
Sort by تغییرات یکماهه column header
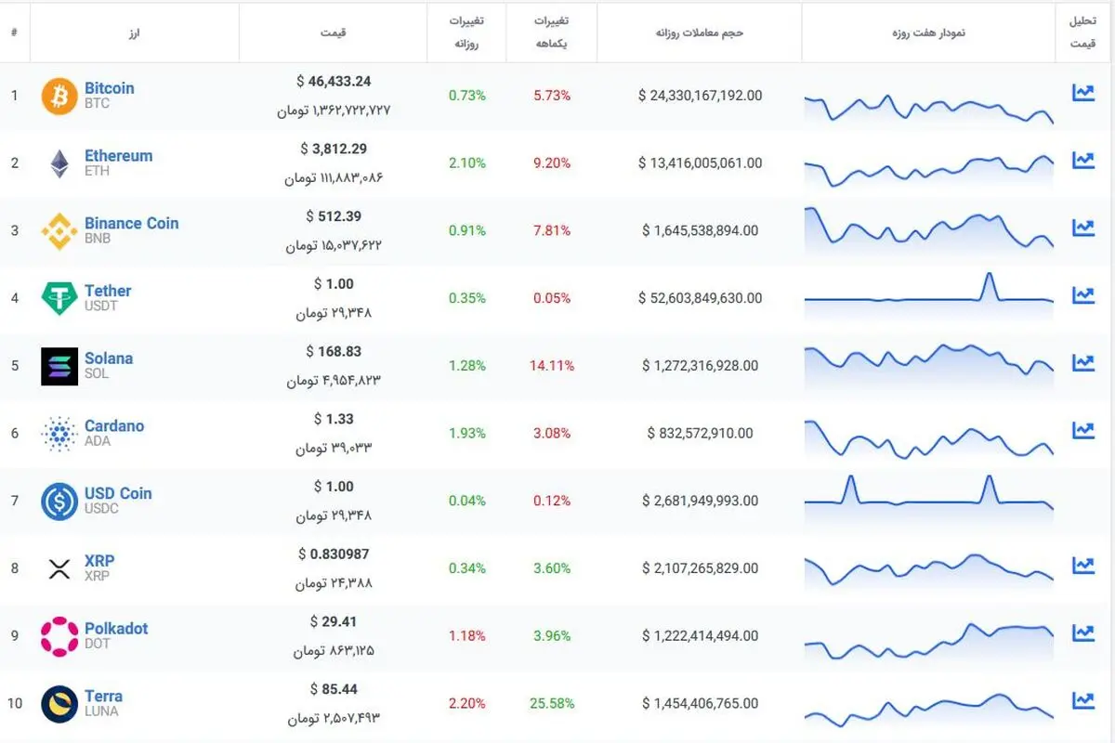[x=552, y=32]
